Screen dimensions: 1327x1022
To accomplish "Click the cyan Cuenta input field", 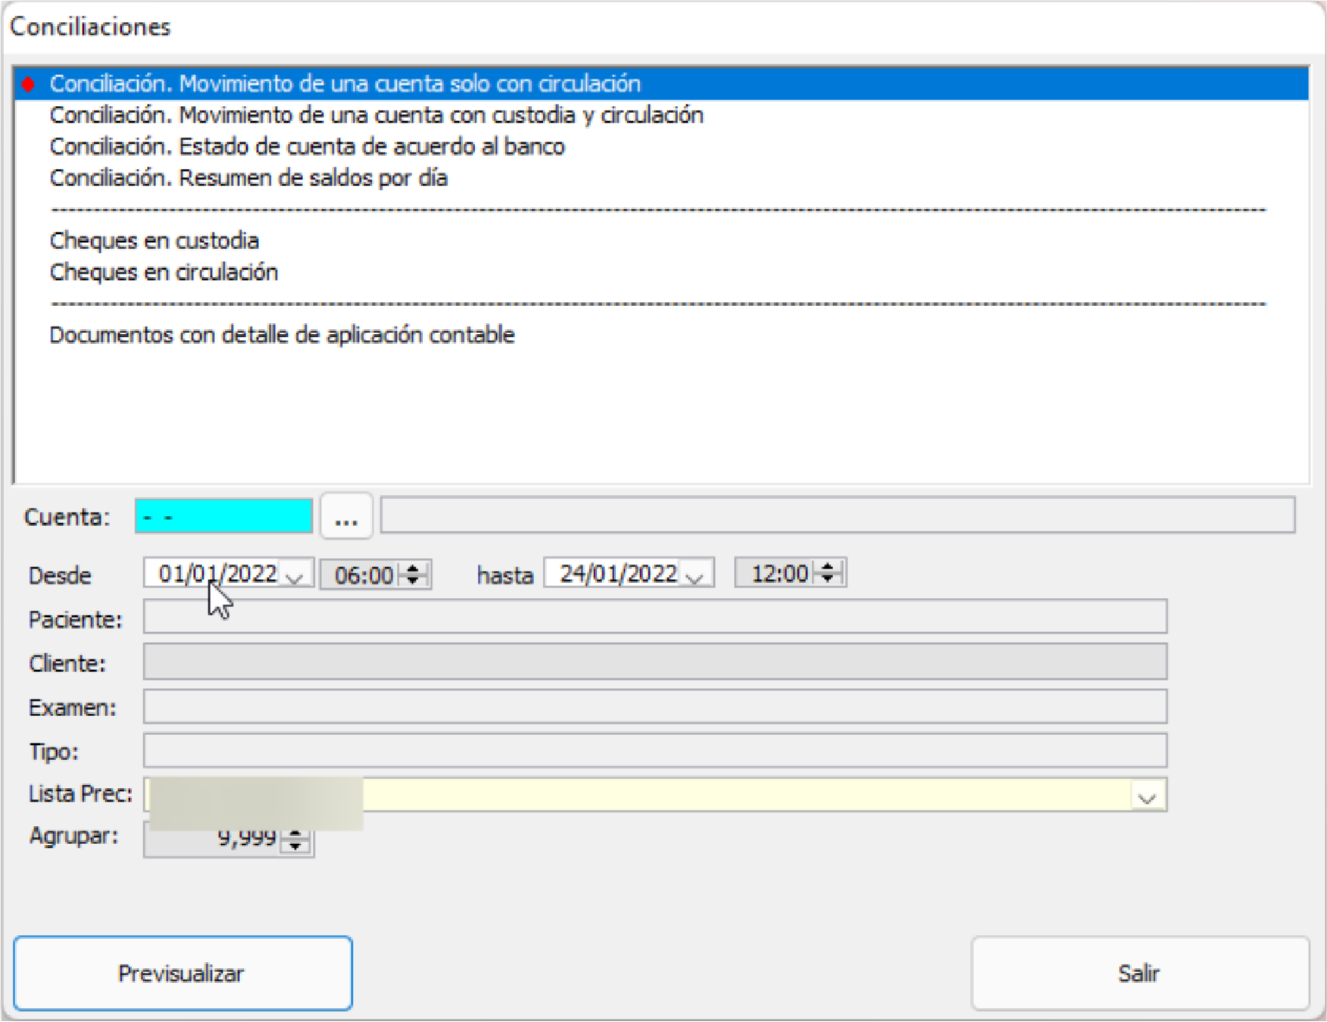I will [x=223, y=516].
